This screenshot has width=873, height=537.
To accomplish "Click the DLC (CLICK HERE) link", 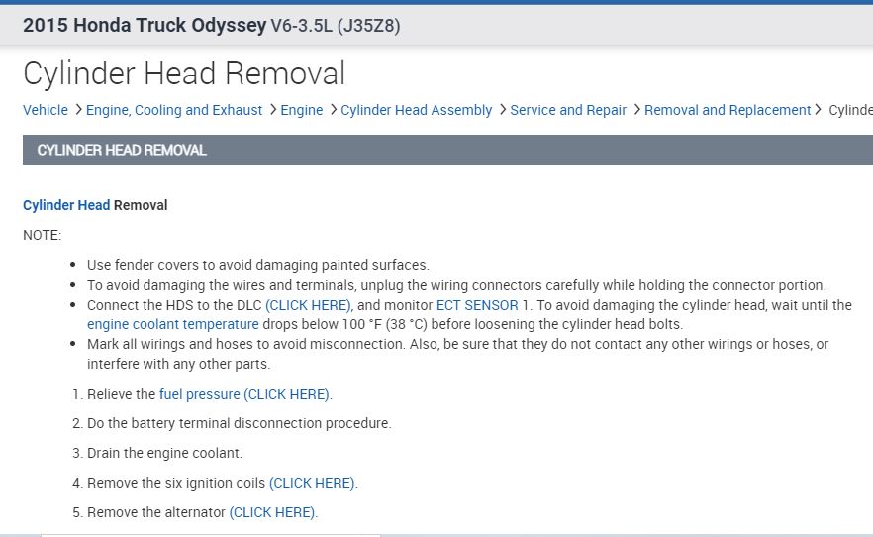I will pyautogui.click(x=308, y=305).
